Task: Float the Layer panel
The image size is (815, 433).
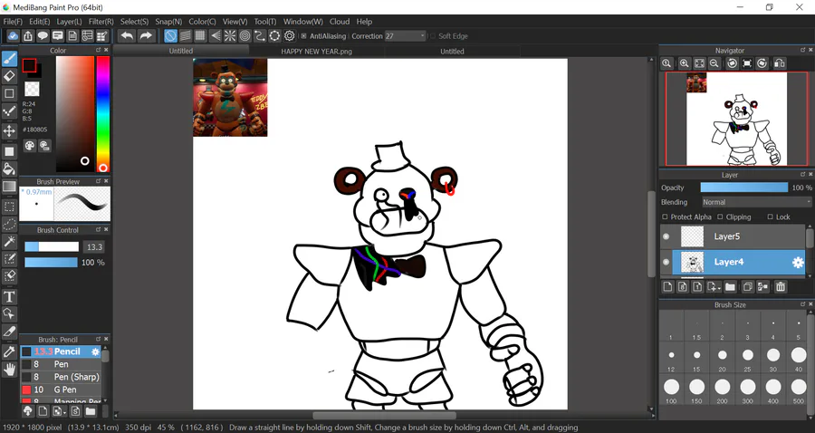Action: pyautogui.click(x=803, y=175)
